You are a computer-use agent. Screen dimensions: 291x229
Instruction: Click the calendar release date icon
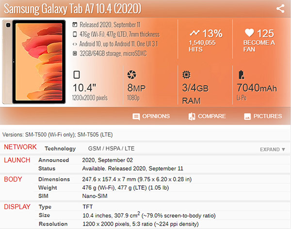[x=74, y=25]
